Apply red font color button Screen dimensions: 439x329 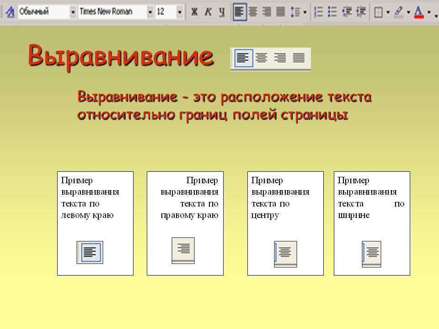pos(419,12)
